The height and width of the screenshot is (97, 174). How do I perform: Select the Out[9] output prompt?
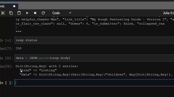pyautogui.click(x=6, y=67)
